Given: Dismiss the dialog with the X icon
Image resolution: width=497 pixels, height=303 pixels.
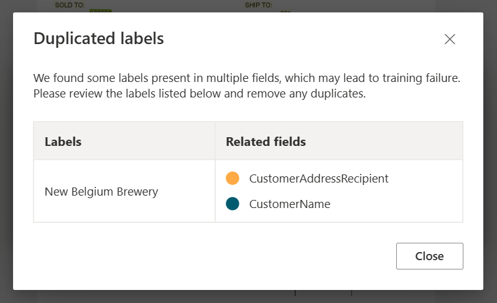Looking at the screenshot, I should pyautogui.click(x=450, y=39).
